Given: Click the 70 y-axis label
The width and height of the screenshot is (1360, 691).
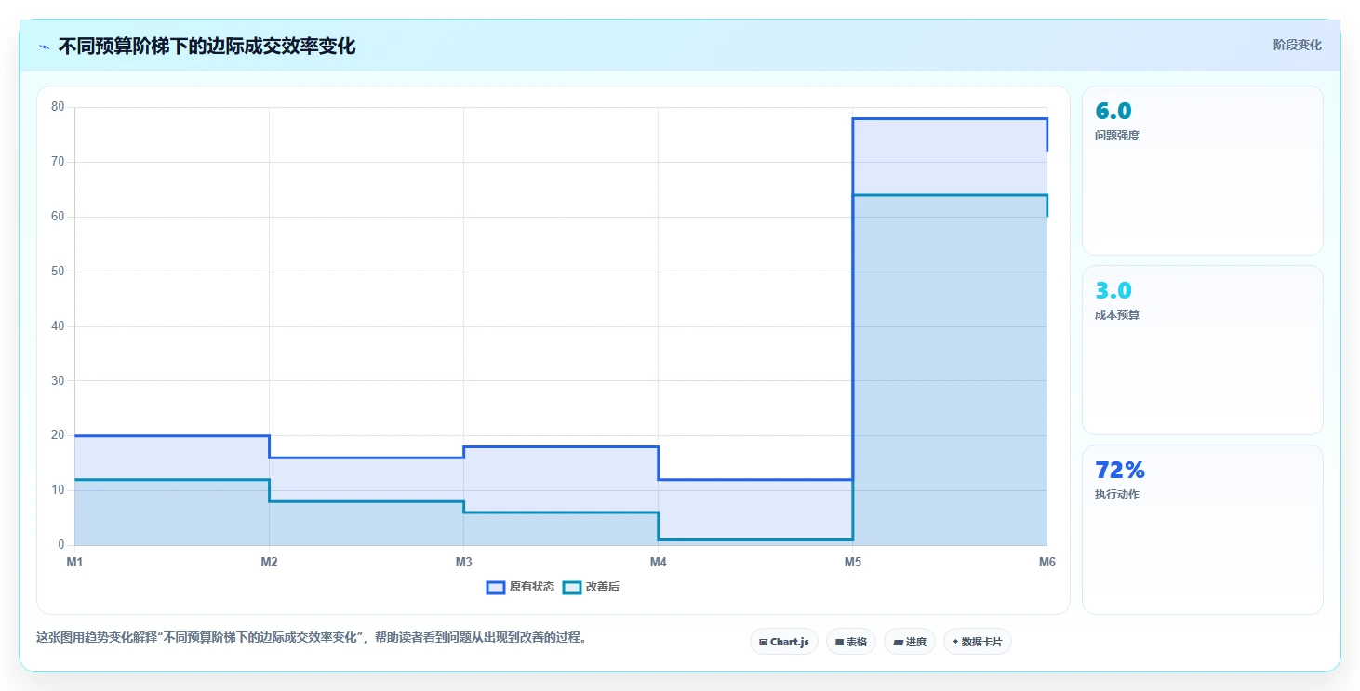Looking at the screenshot, I should pos(58,162).
